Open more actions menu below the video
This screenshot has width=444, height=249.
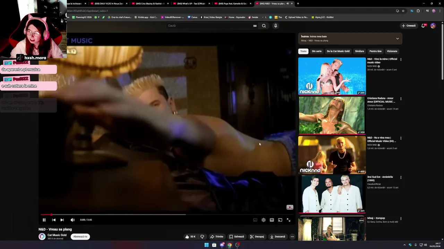pyautogui.click(x=292, y=237)
